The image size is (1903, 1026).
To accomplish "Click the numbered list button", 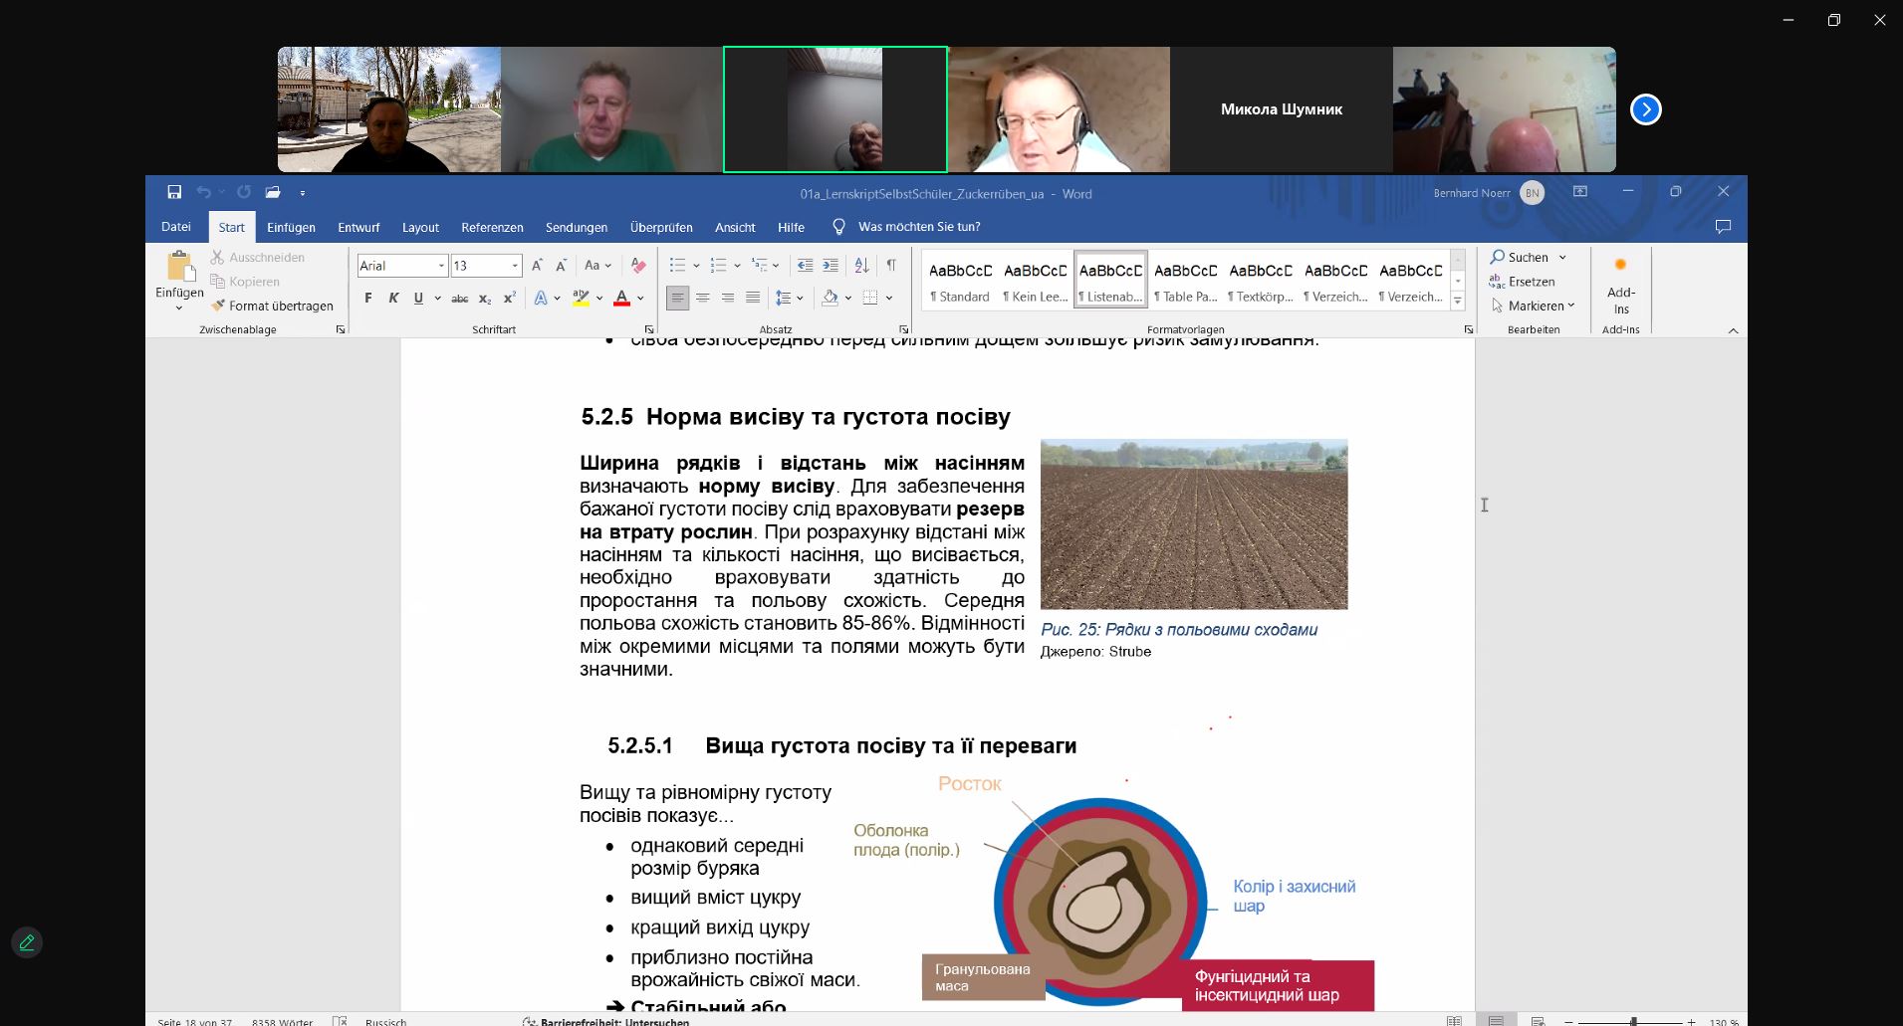I will click(x=718, y=266).
